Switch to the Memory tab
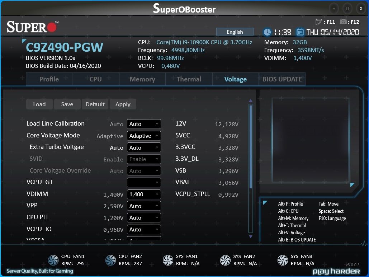The image size is (369, 277). [142, 79]
